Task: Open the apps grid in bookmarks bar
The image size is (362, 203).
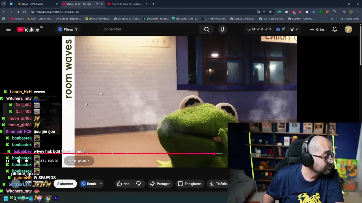Action: tap(4, 19)
